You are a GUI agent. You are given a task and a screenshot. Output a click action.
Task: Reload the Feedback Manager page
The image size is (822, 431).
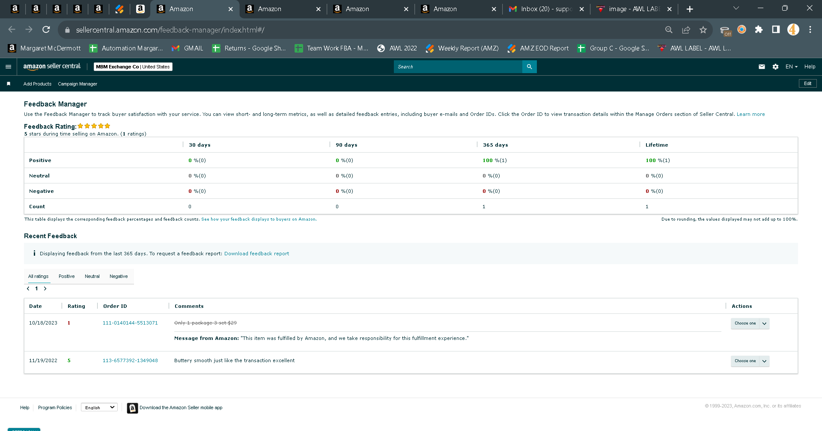coord(46,30)
